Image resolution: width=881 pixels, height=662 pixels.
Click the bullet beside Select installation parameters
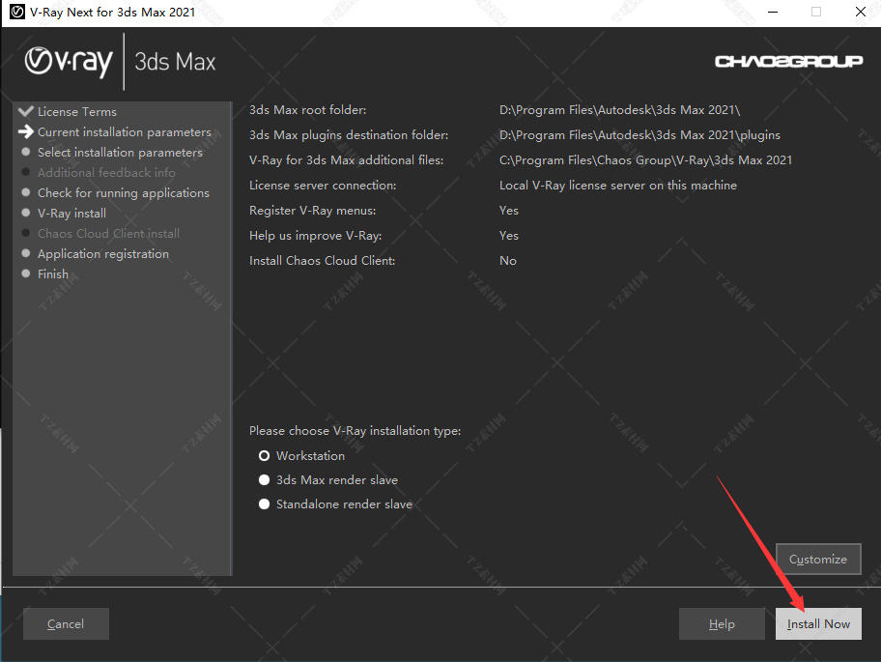point(26,152)
